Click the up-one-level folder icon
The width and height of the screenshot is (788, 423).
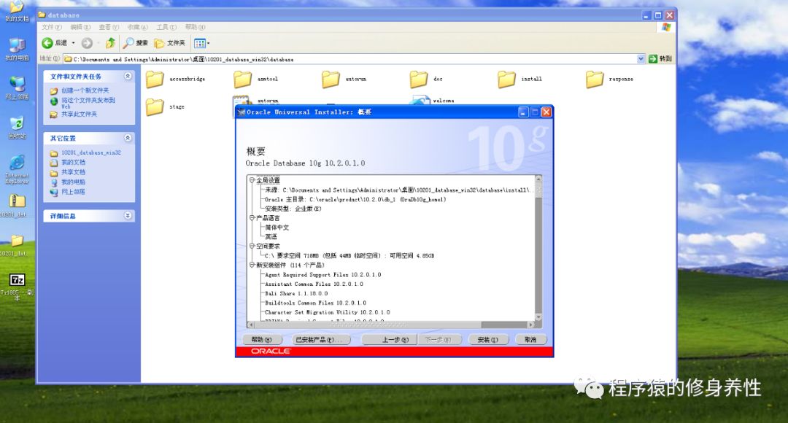coord(110,42)
